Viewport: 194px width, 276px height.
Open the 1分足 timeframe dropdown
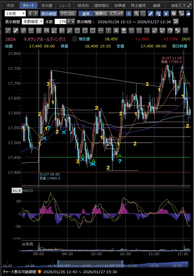15,13
